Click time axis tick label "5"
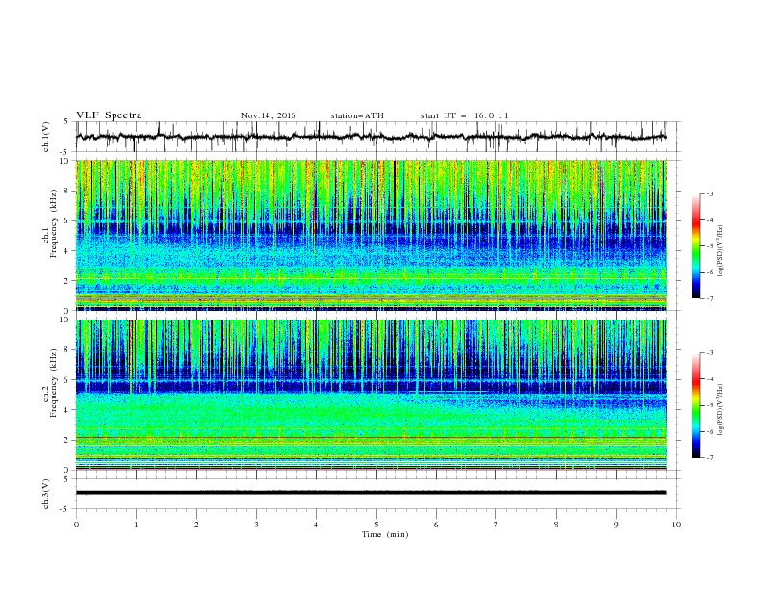This screenshot has height=589, width=762. point(376,525)
